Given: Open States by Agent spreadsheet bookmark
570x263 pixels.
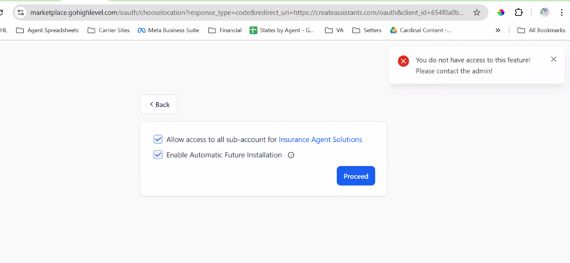Looking at the screenshot, I should pos(282,30).
